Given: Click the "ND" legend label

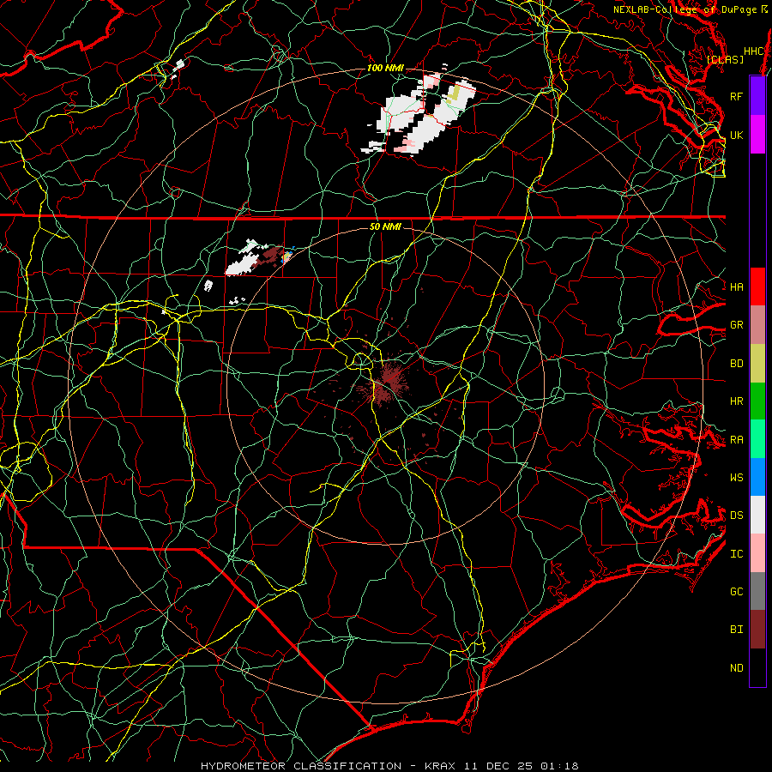Looking at the screenshot, I should [736, 667].
